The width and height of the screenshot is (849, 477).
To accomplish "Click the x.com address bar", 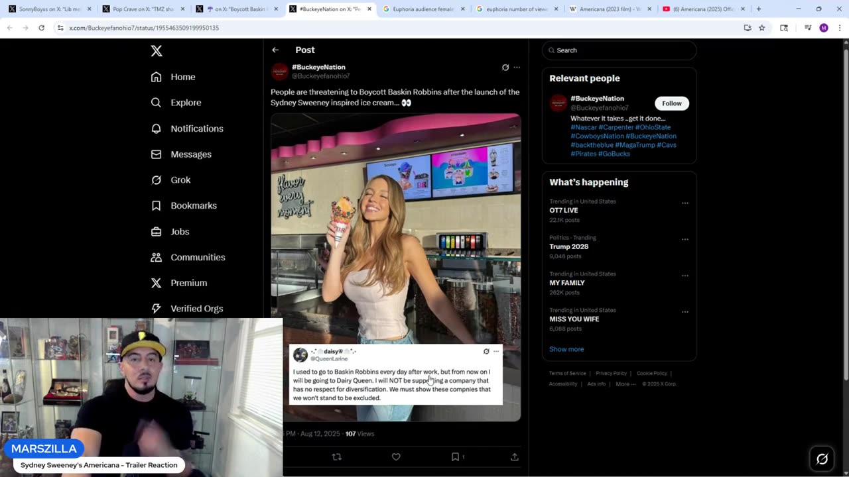I will pos(398,28).
